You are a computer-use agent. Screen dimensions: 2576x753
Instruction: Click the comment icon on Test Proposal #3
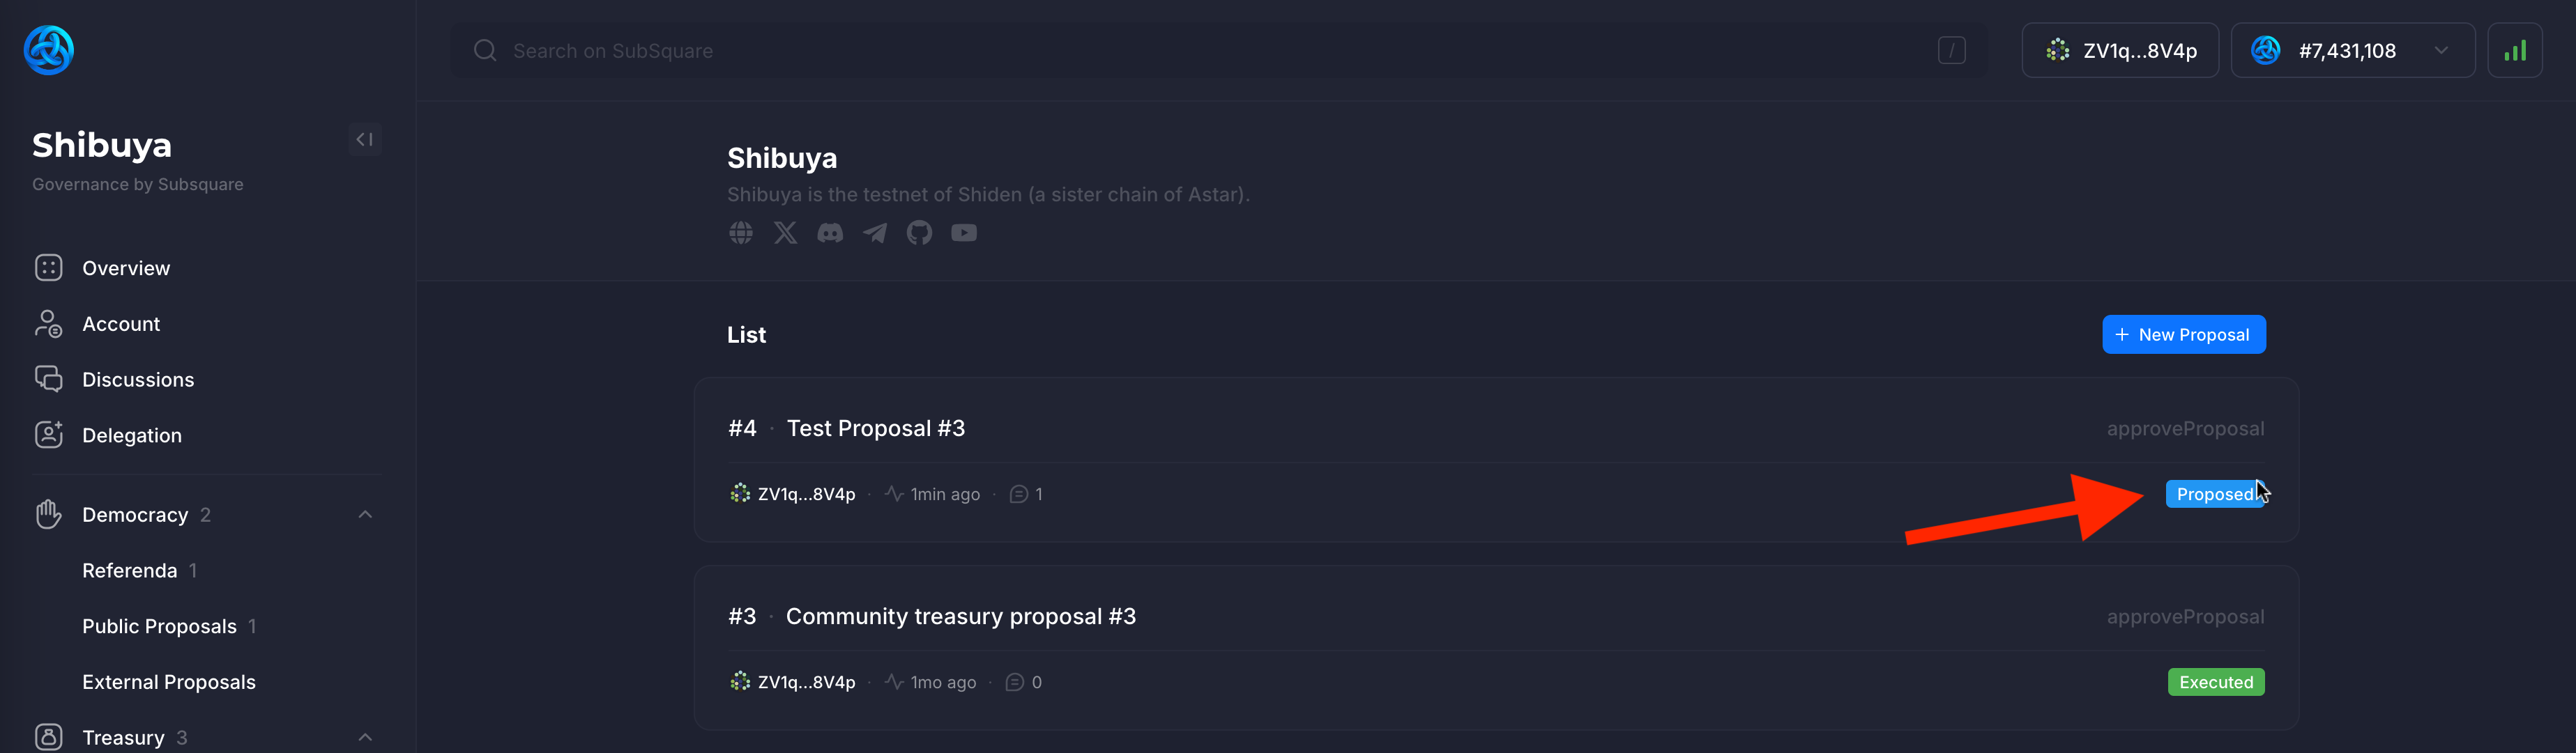(1019, 493)
